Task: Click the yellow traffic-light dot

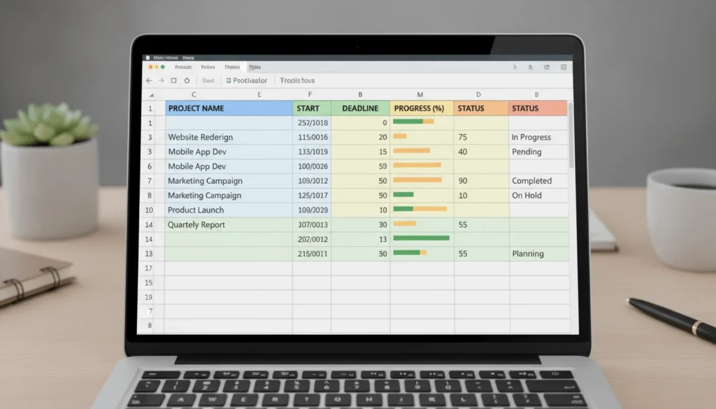Action: 157,66
